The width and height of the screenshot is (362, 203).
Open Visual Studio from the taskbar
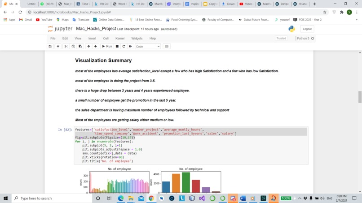pyautogui.click(x=202, y=198)
